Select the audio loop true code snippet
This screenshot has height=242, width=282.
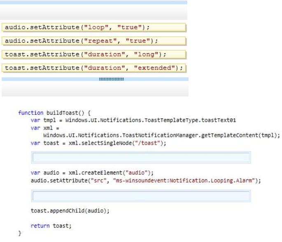point(94,28)
